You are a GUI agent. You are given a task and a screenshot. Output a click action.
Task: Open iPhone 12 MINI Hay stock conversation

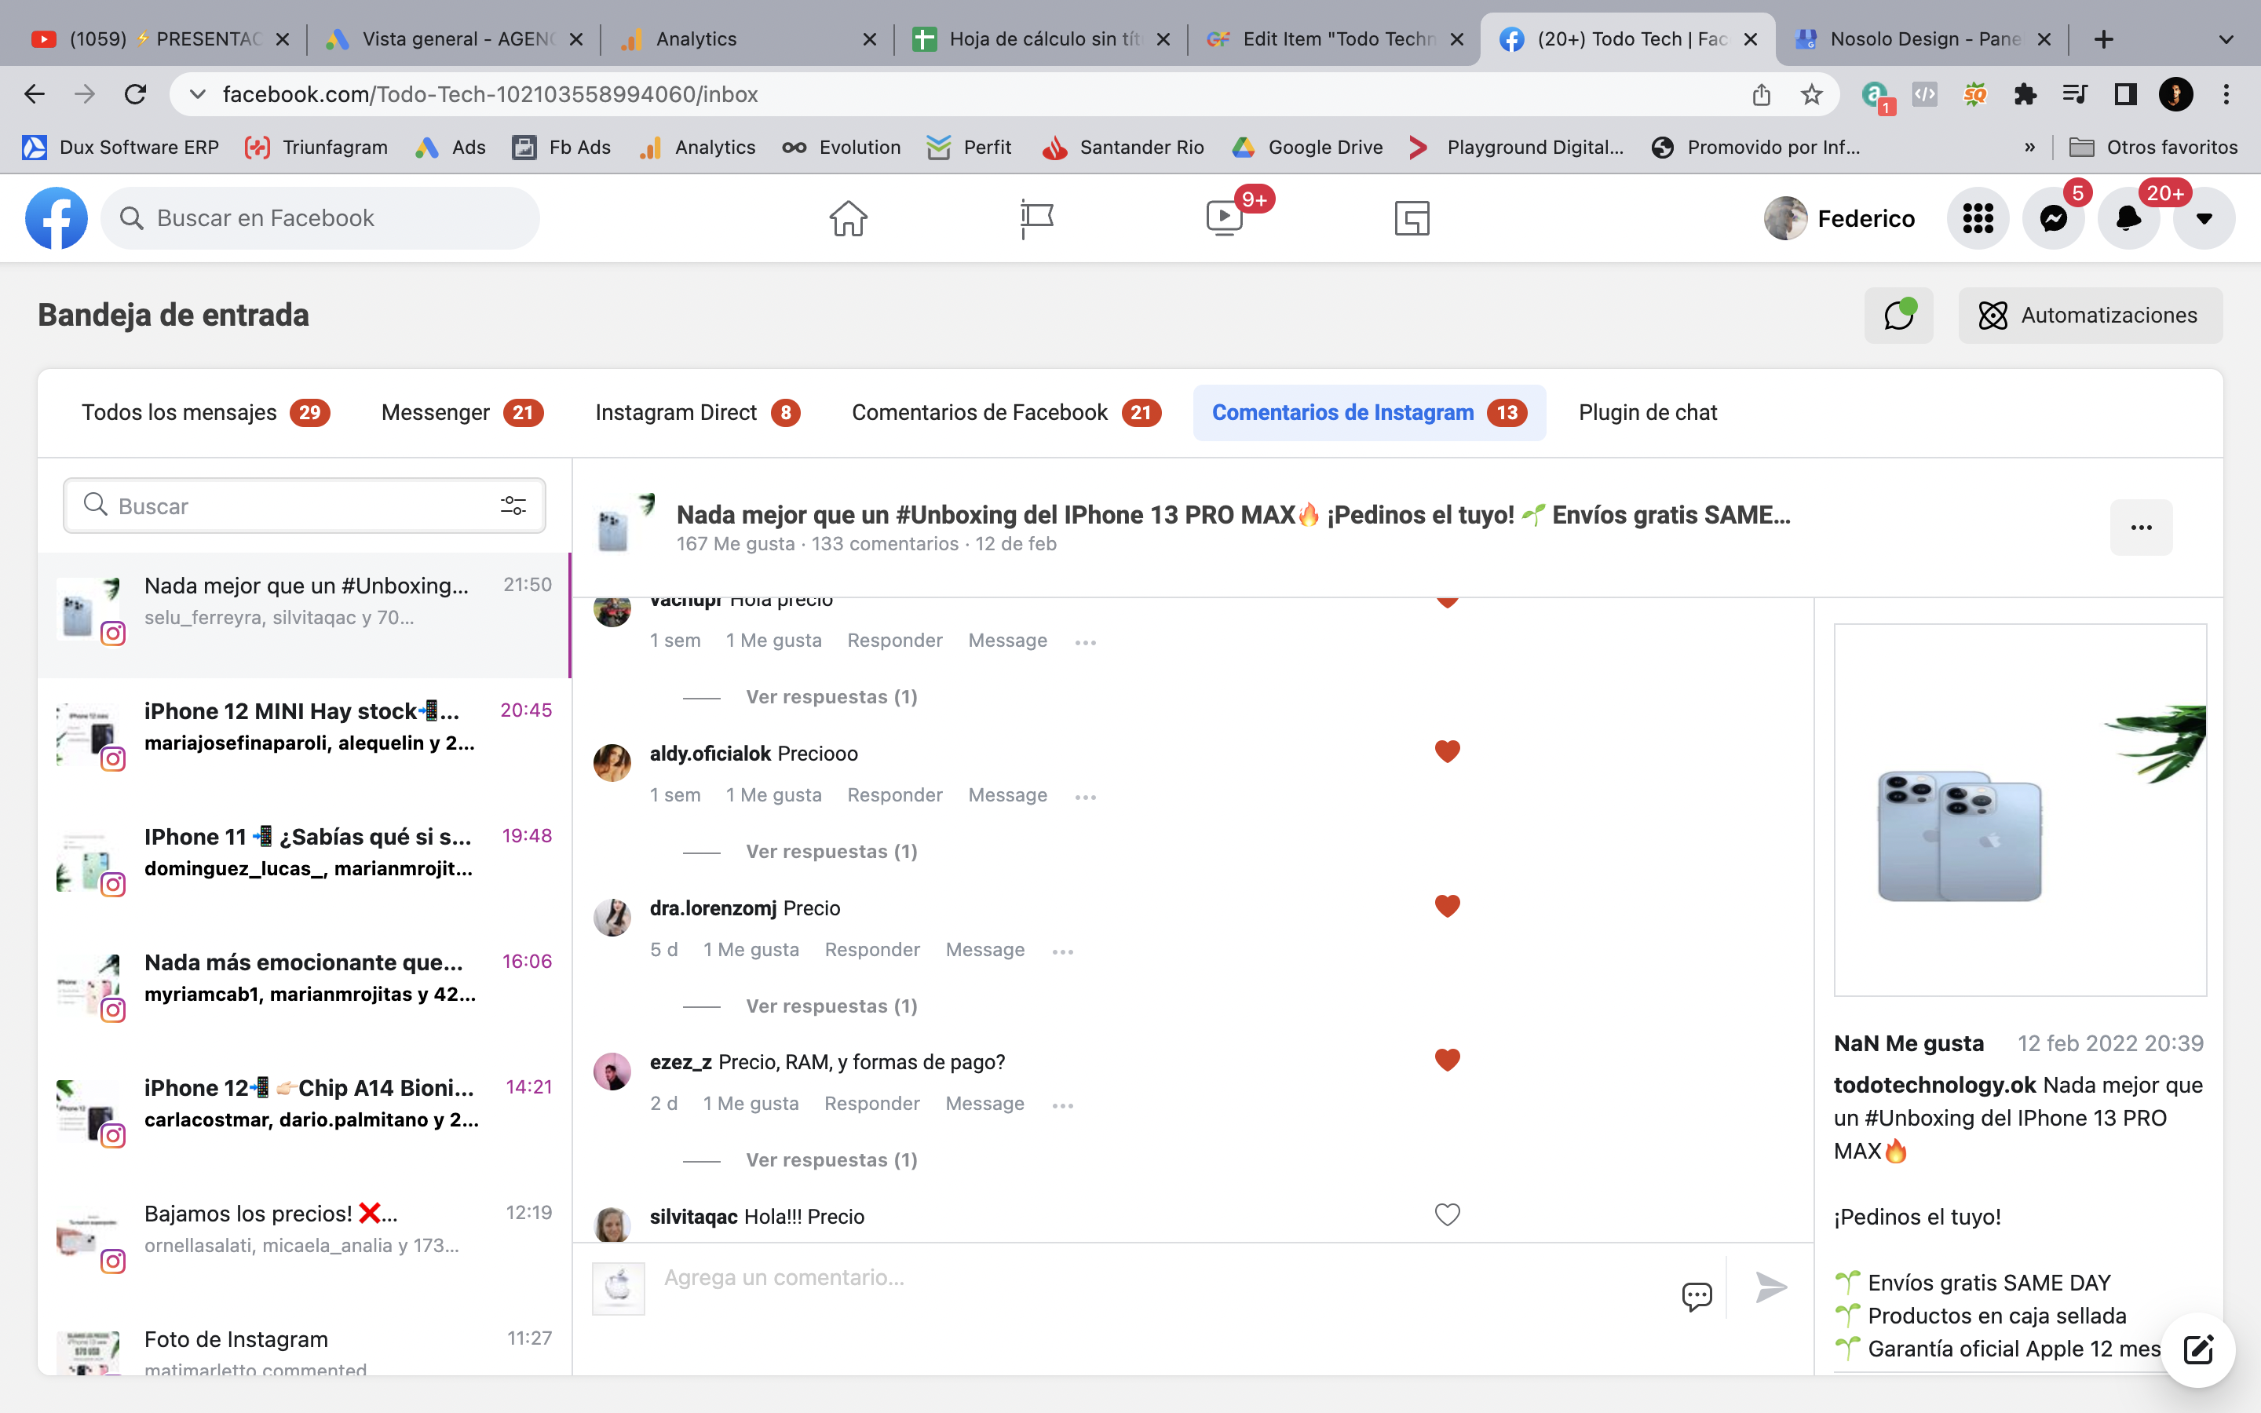coord(305,741)
